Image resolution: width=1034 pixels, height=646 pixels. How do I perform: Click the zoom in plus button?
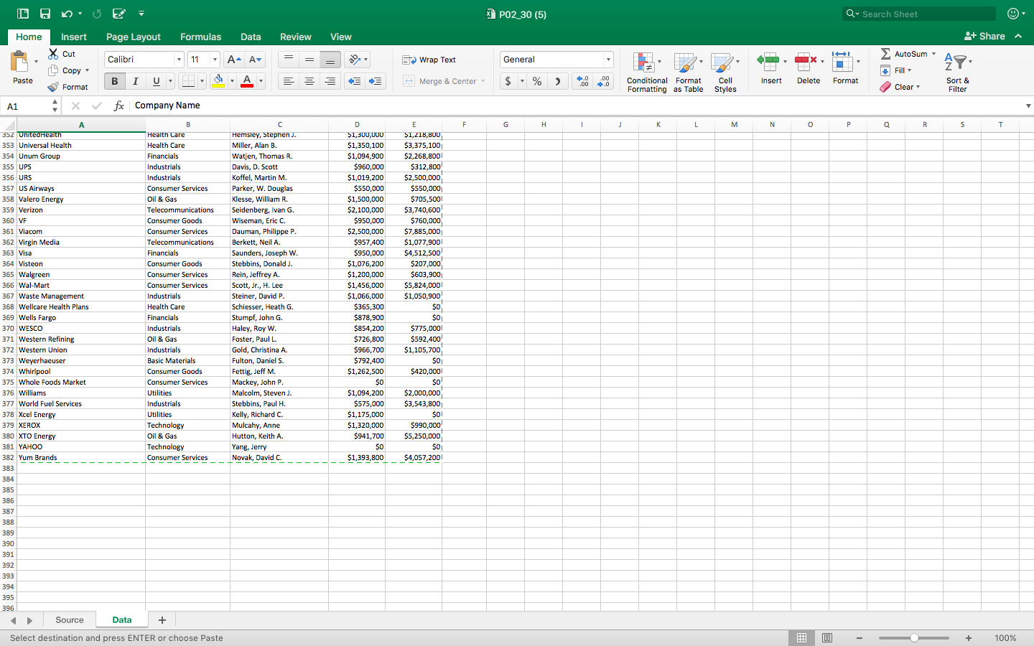[969, 638]
